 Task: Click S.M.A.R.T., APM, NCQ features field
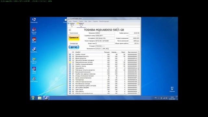point(117,49)
